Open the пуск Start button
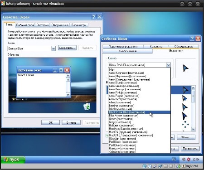204x170 pixels. pos(13,160)
